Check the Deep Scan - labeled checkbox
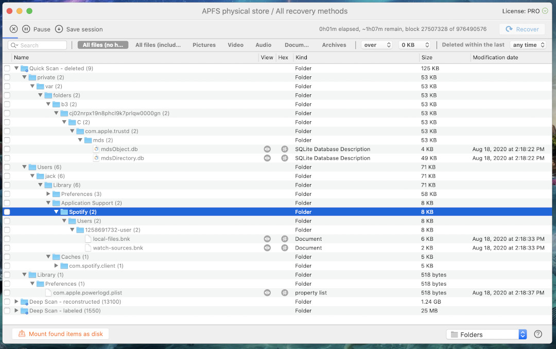556x349 pixels. (7, 311)
